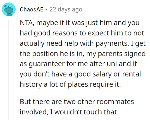Viewport: 150px width, 120px height.
Task: Open the ChaosAE username profile link
Action: click(32, 9)
